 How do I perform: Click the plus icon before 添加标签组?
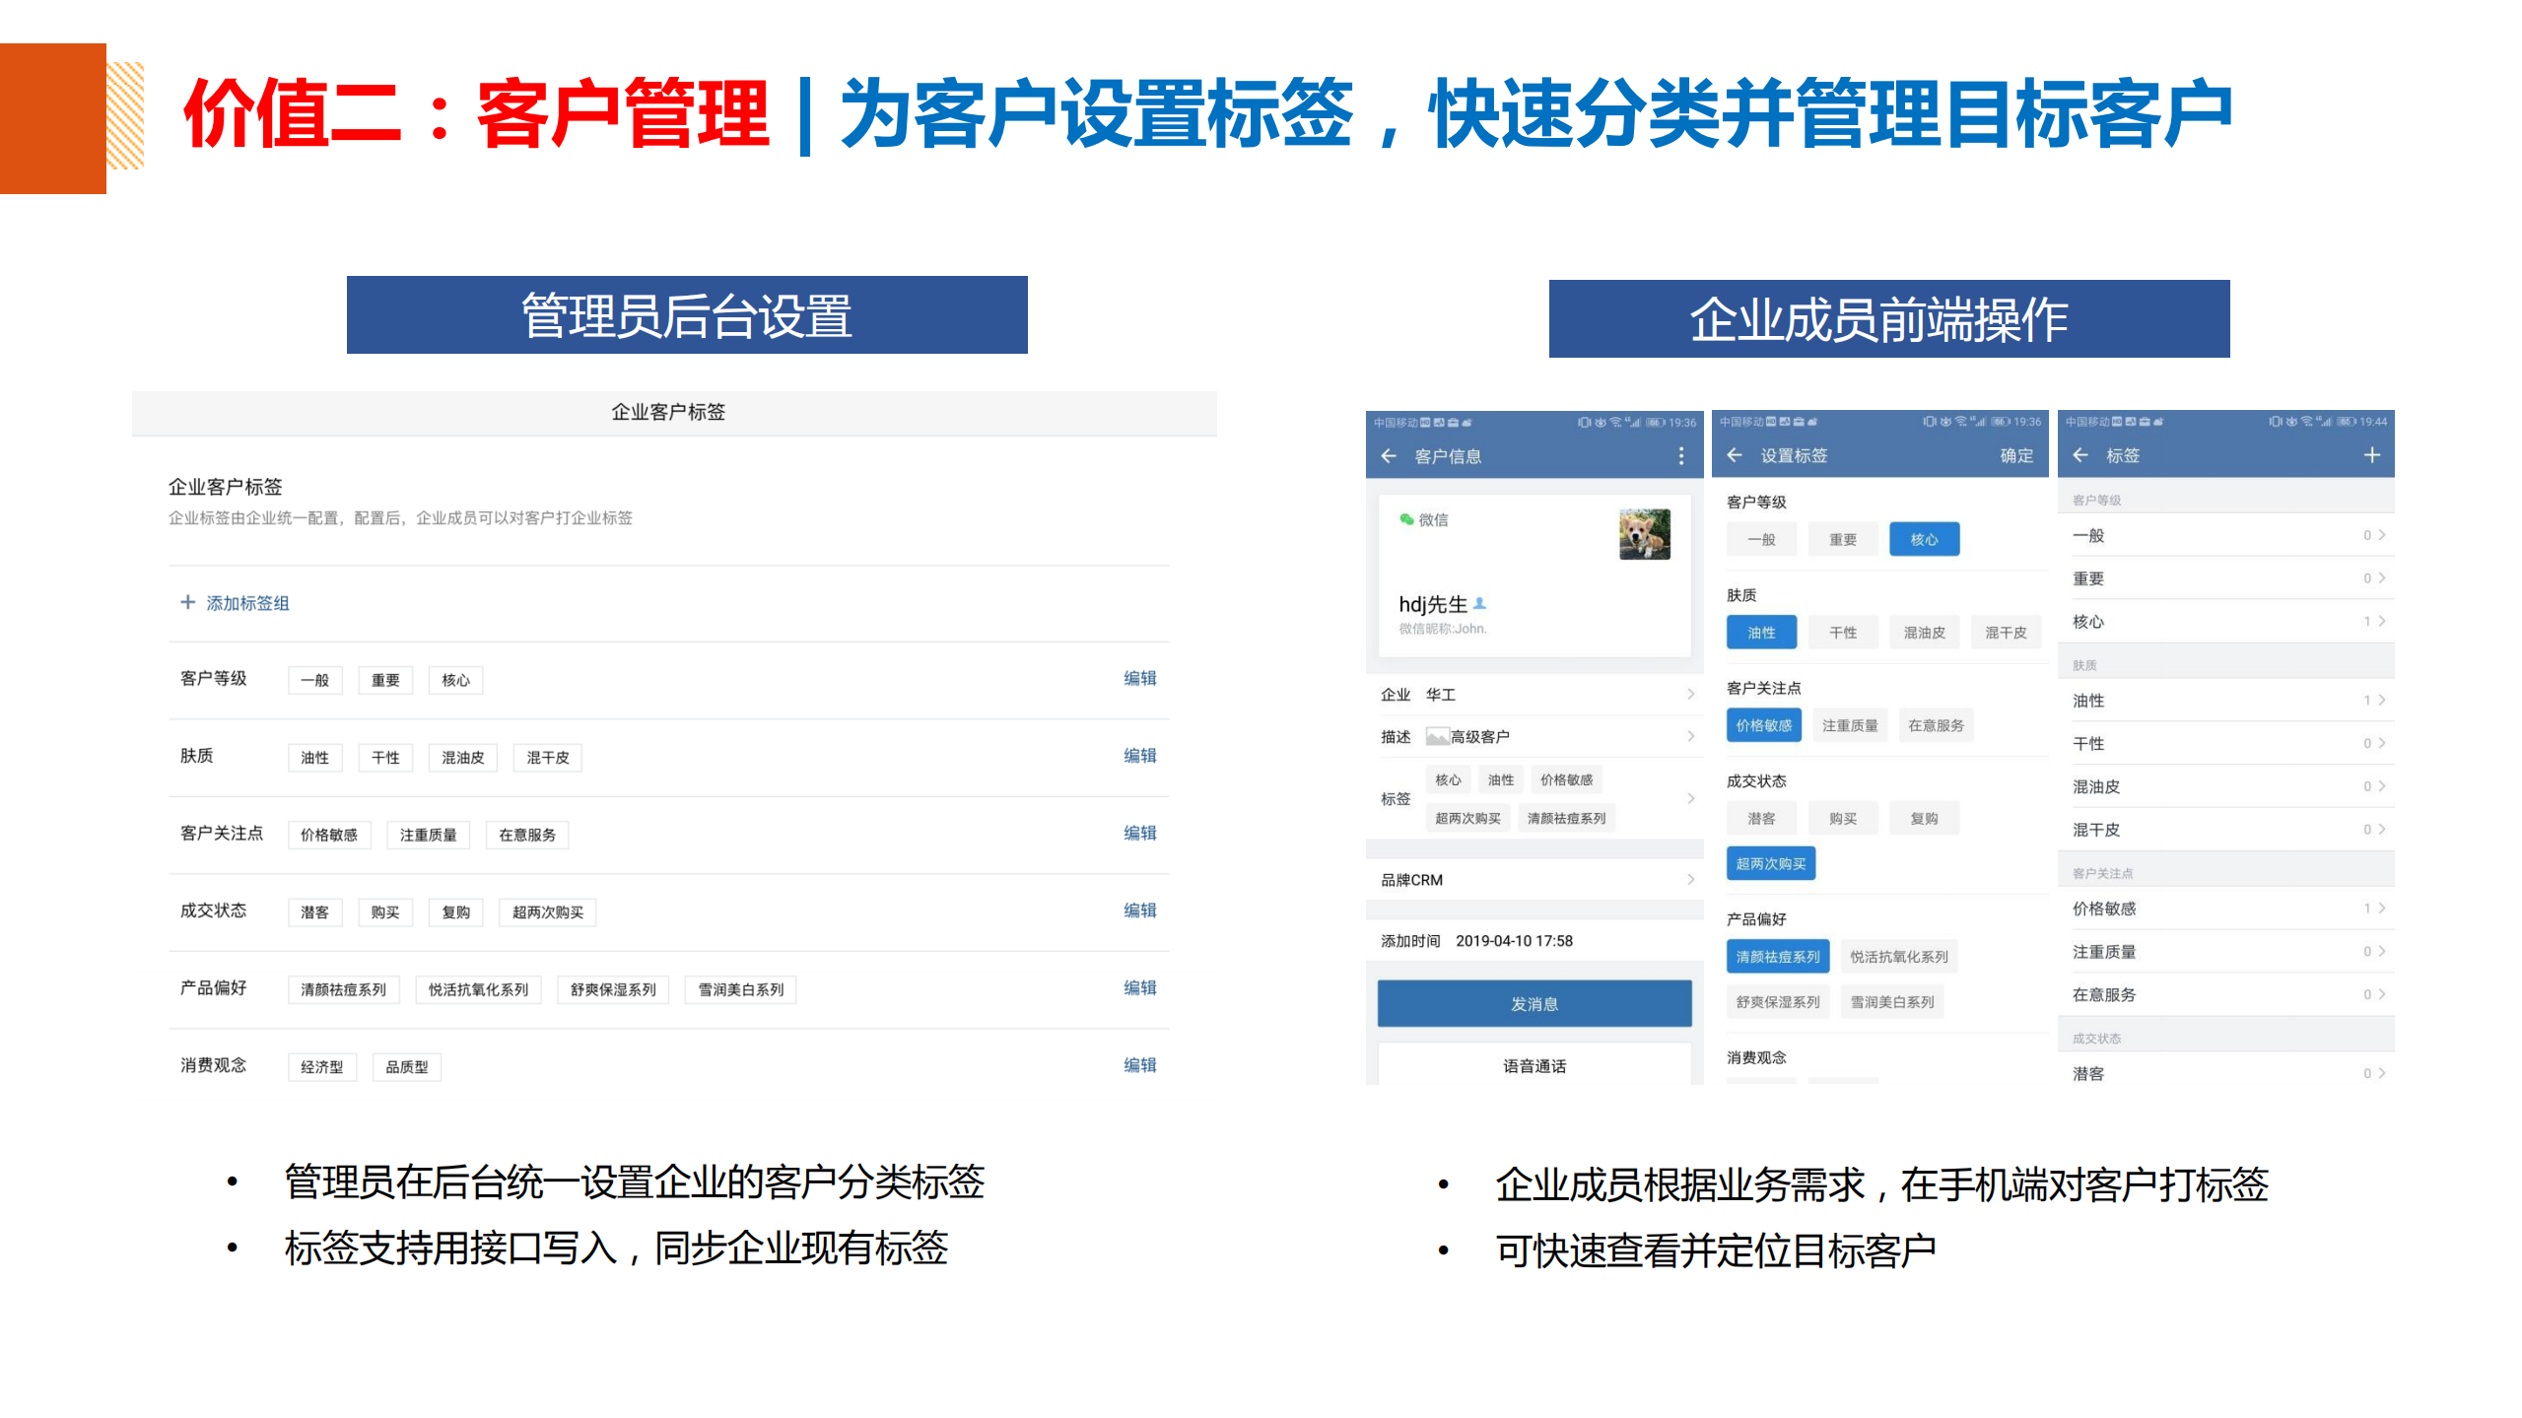186,602
